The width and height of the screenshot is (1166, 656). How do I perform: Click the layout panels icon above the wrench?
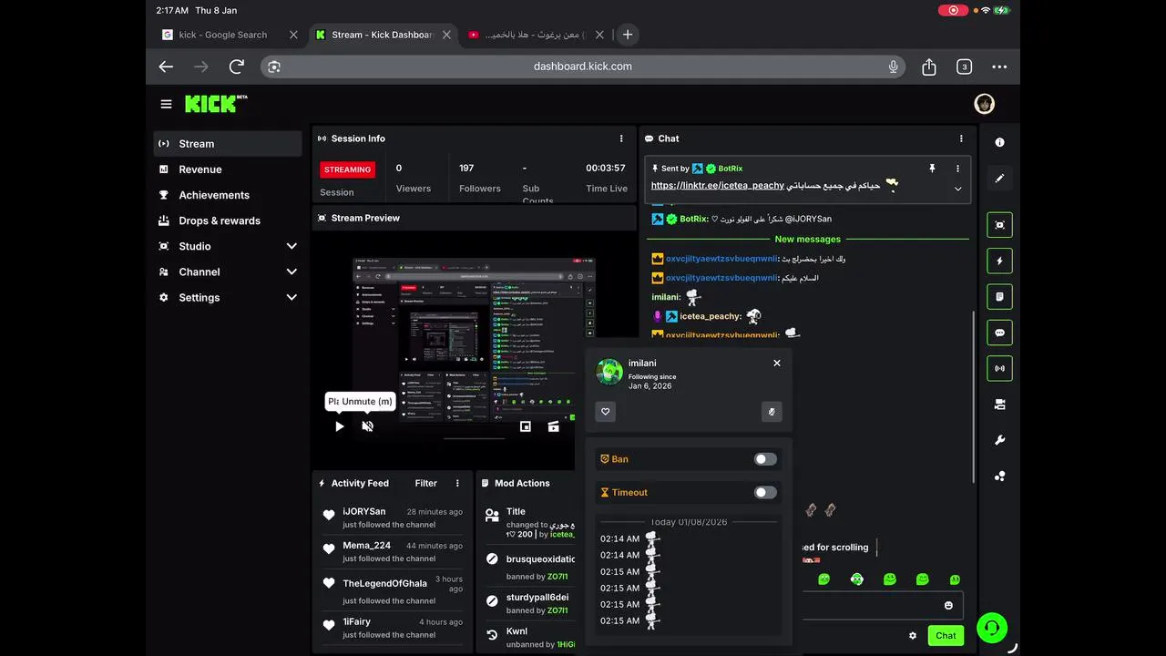[999, 404]
